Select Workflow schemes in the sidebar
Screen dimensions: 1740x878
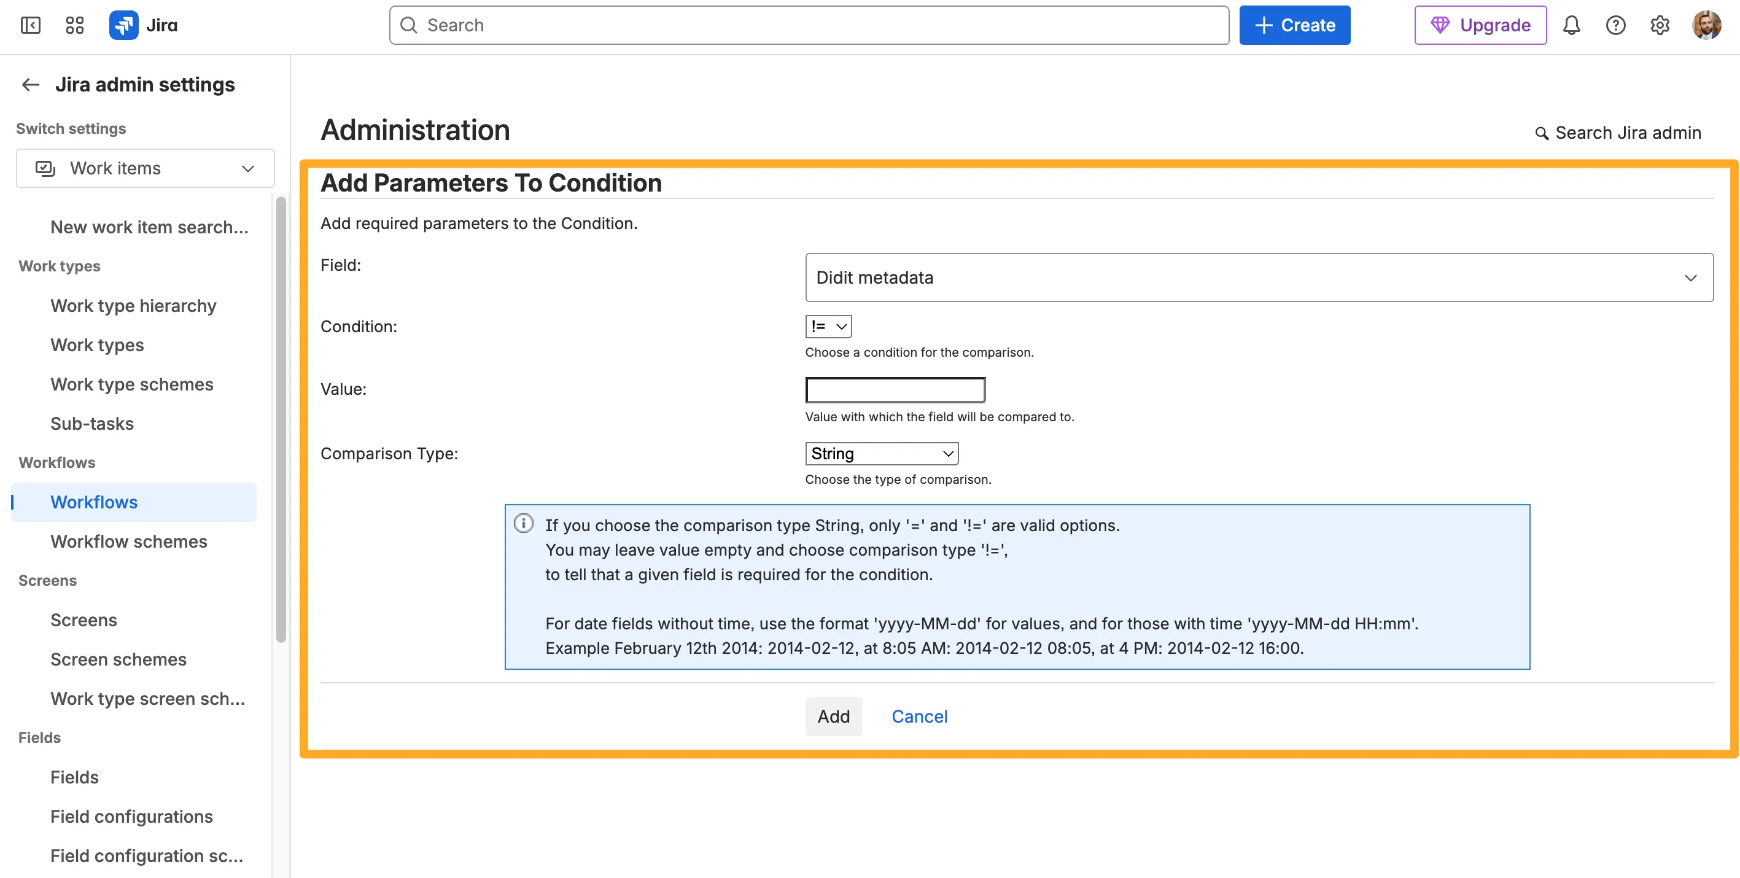(128, 541)
